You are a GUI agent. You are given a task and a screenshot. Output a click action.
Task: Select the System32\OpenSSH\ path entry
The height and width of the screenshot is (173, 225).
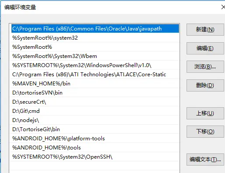[95, 157]
